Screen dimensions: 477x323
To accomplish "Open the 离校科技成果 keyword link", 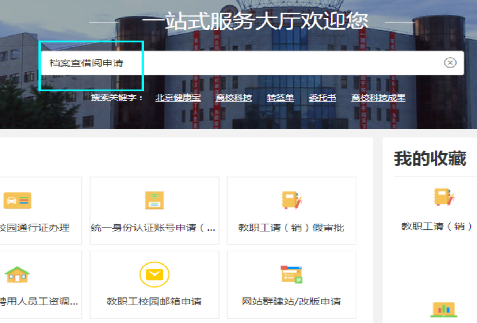I will pos(378,98).
